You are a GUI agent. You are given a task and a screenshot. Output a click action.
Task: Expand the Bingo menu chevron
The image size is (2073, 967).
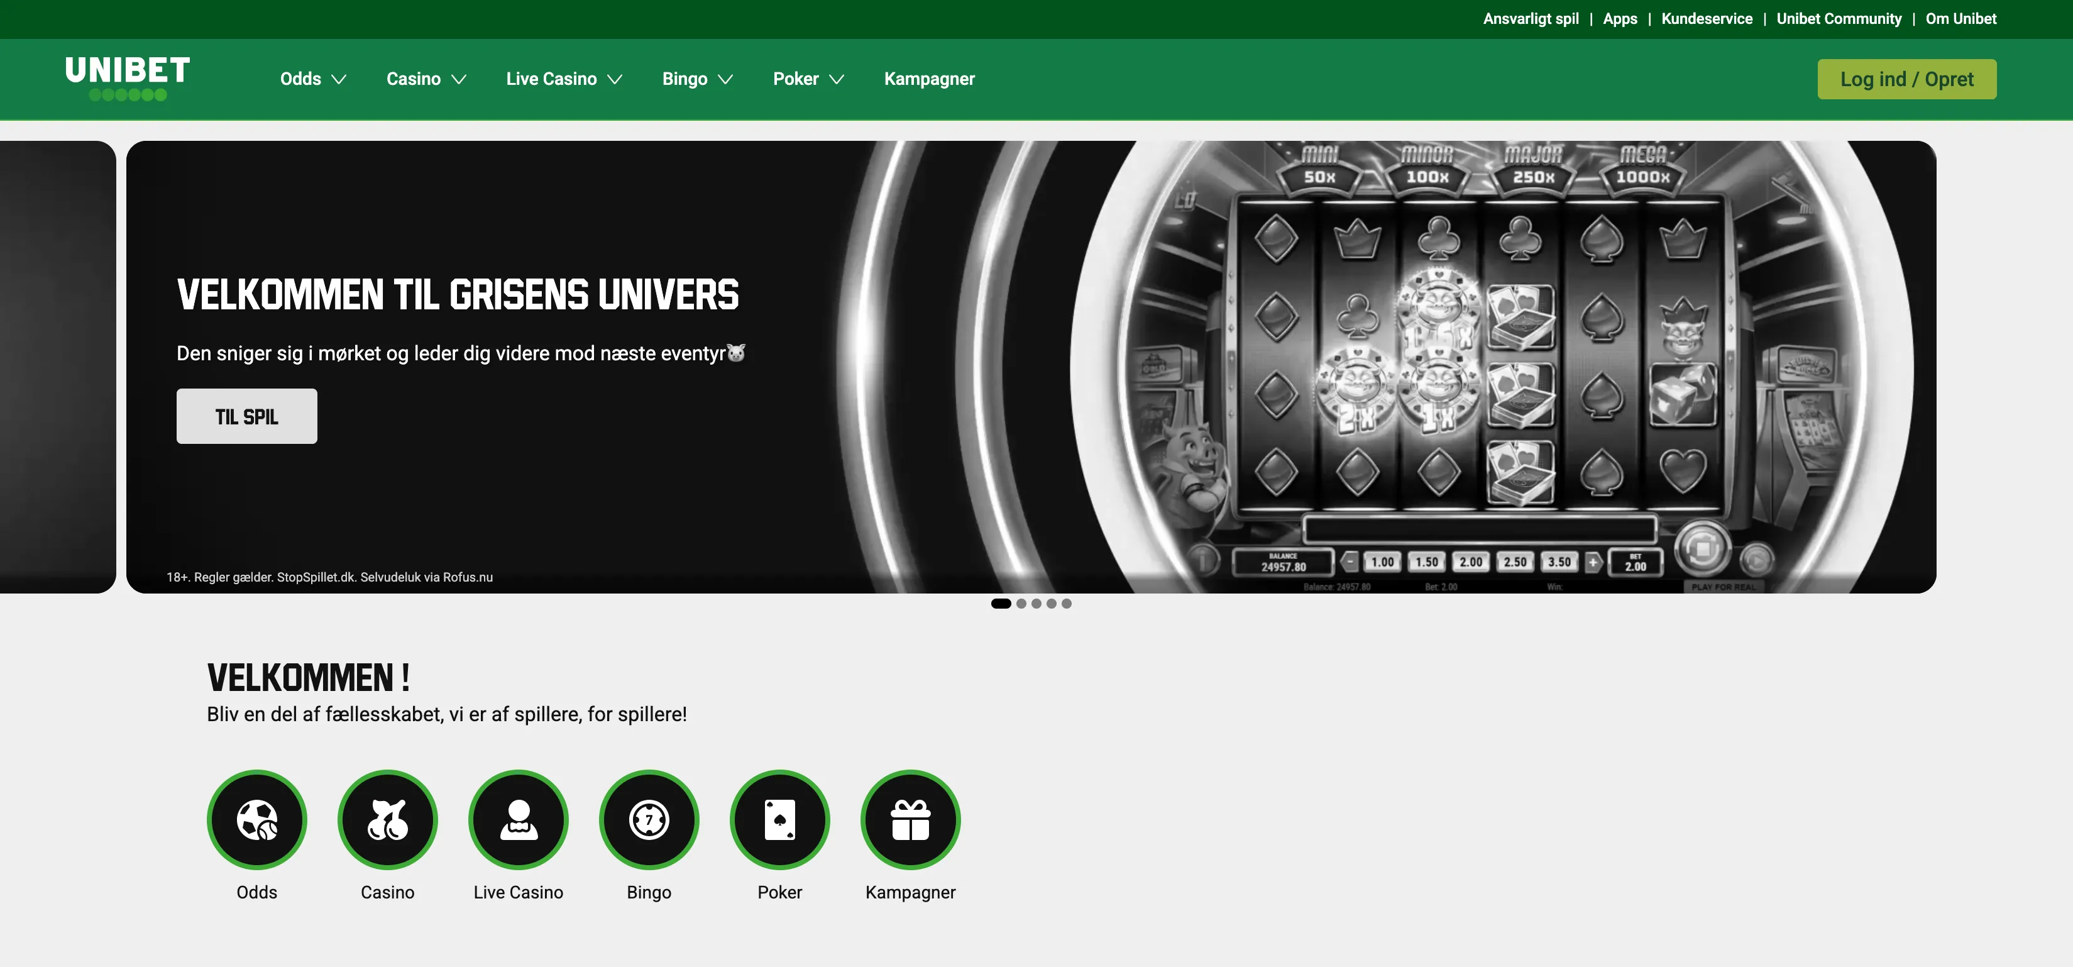[x=725, y=80]
